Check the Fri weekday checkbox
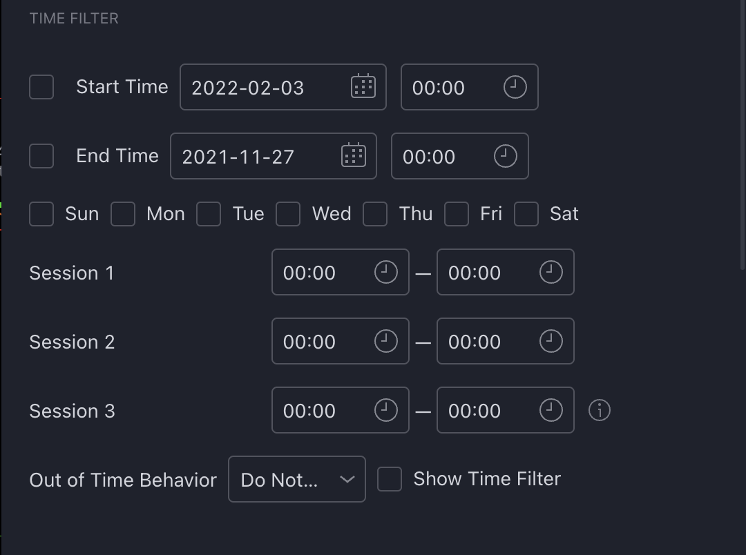 (457, 214)
